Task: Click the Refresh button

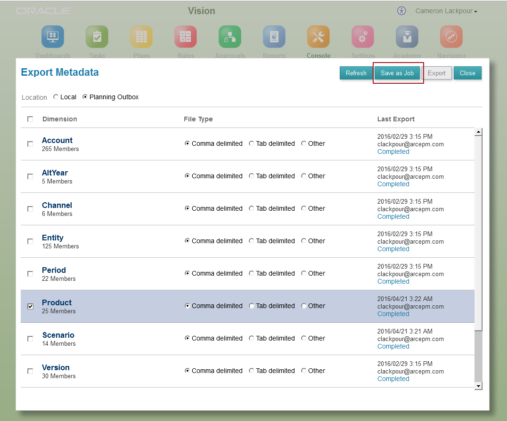Action: pyautogui.click(x=356, y=73)
